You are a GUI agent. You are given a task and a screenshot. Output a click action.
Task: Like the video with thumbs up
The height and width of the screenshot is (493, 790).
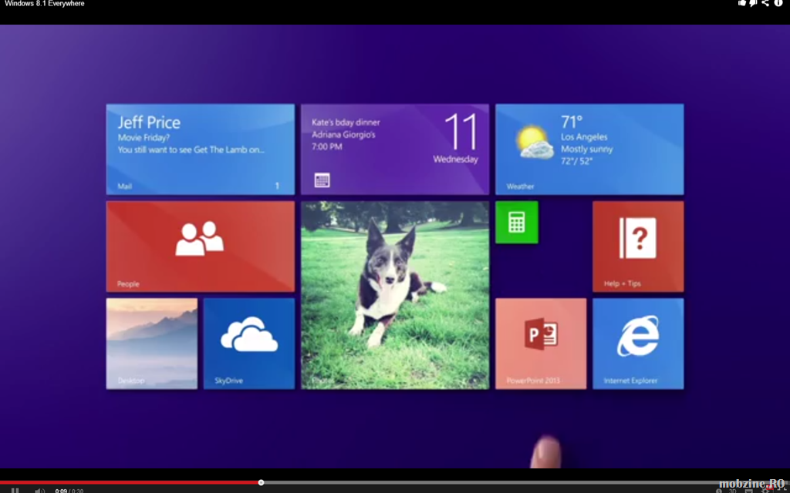tap(741, 3)
